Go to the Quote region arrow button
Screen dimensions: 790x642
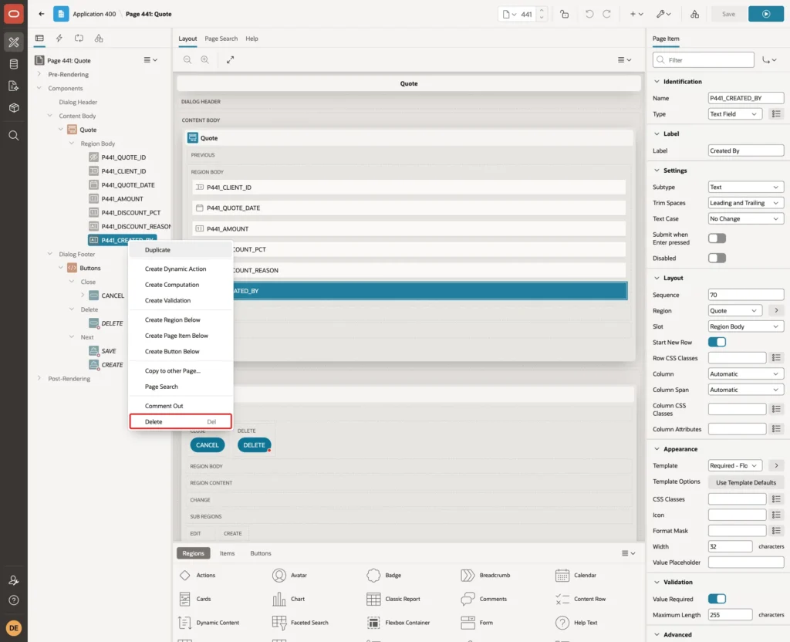pyautogui.click(x=776, y=310)
